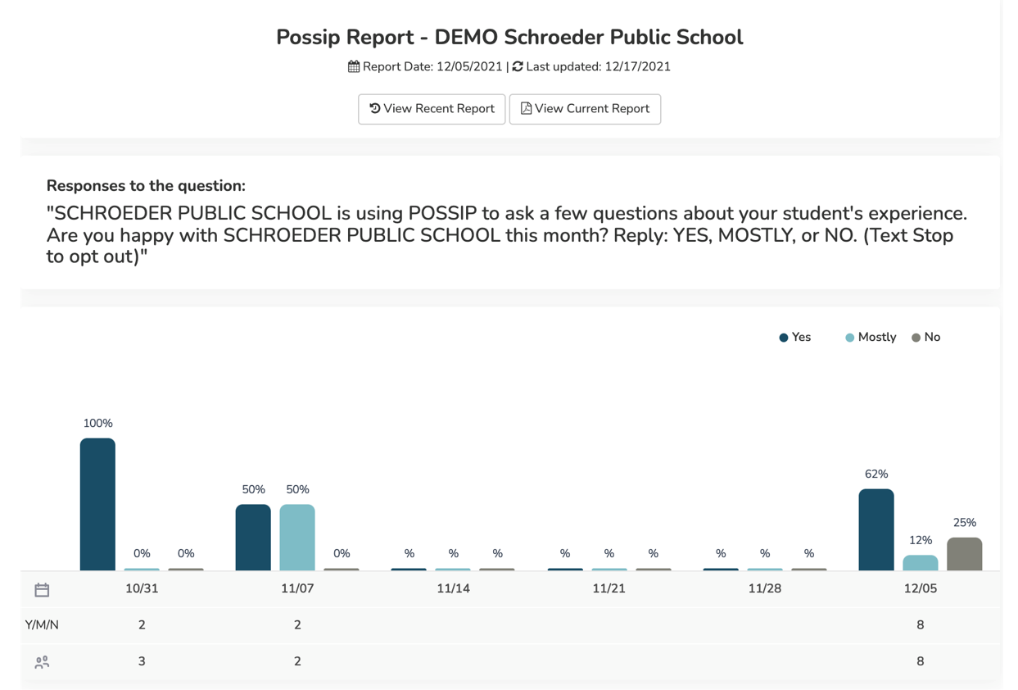Select the 62% Yes bar for 12/05
1018x690 pixels.
(x=875, y=529)
